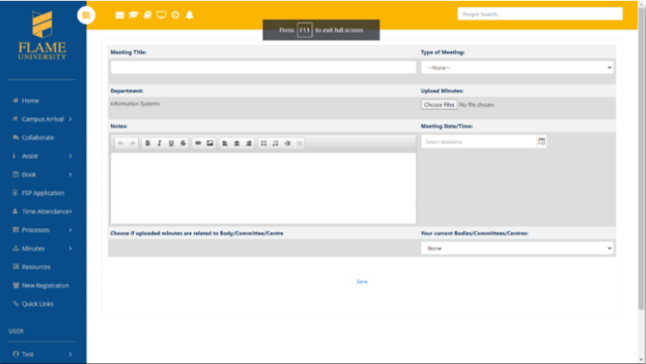Click Choose Files to upload minutes
The image size is (646, 364).
click(x=439, y=104)
